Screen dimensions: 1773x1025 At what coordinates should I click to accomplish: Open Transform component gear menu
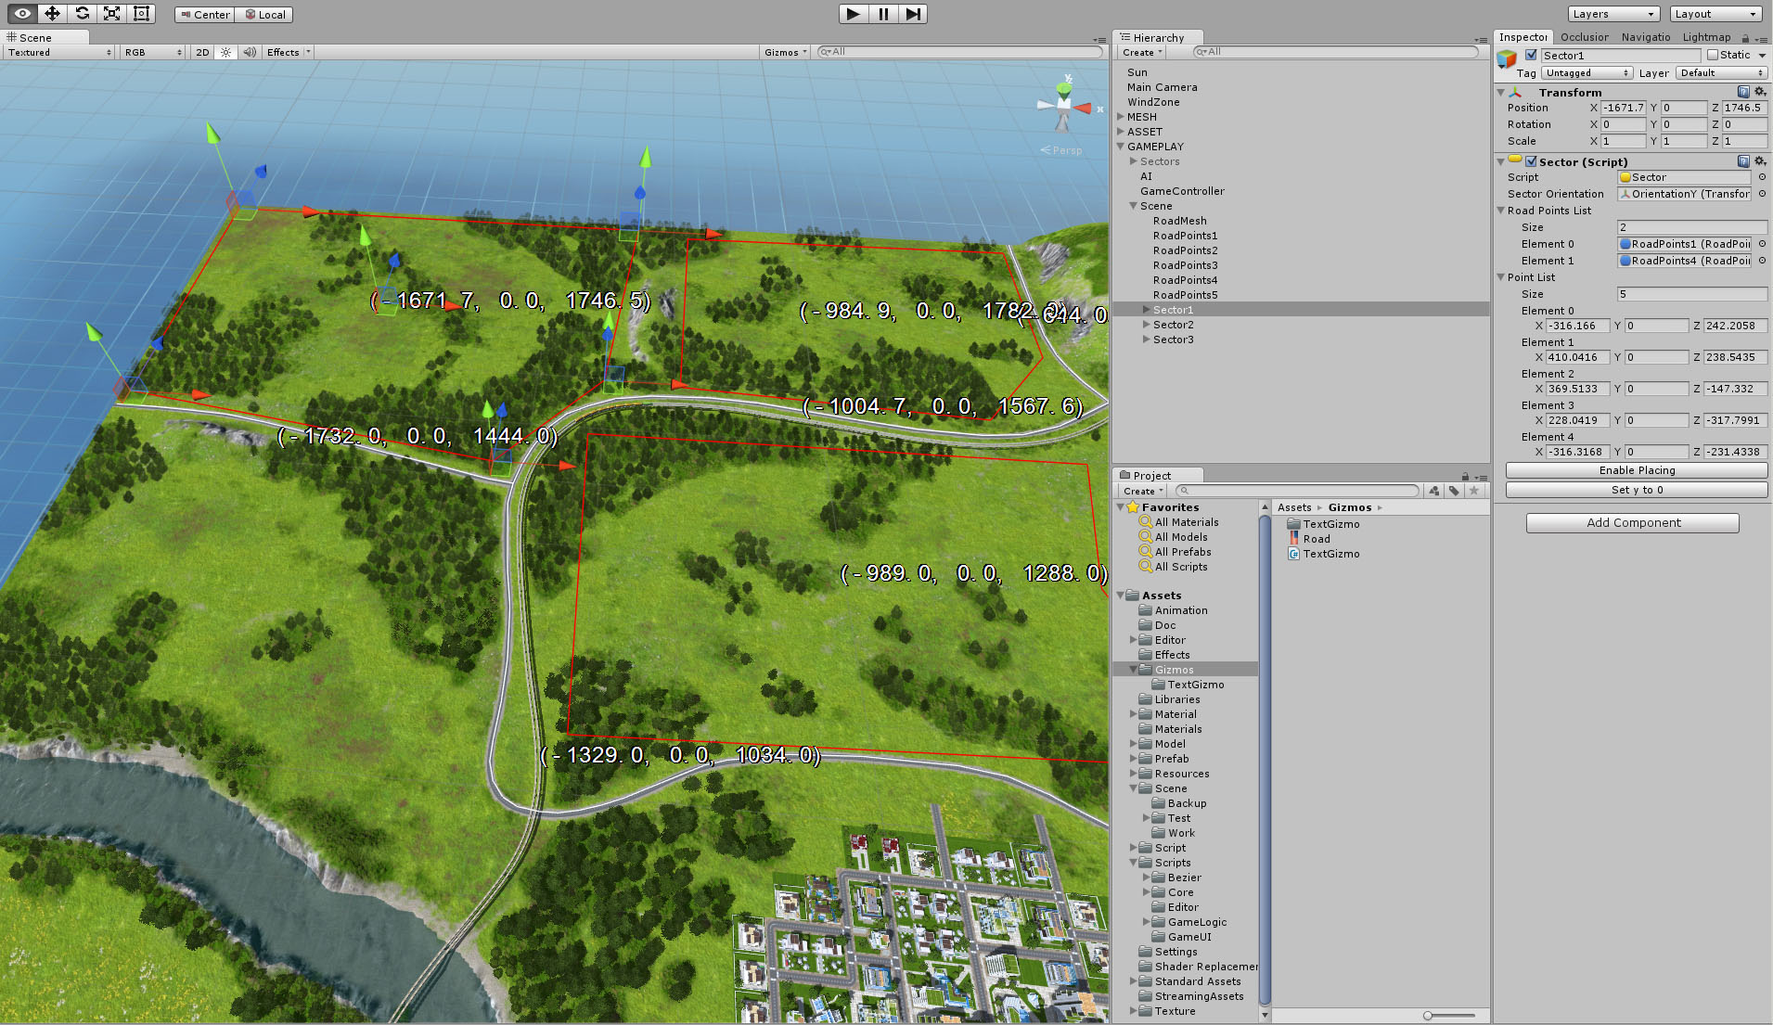(x=1759, y=91)
